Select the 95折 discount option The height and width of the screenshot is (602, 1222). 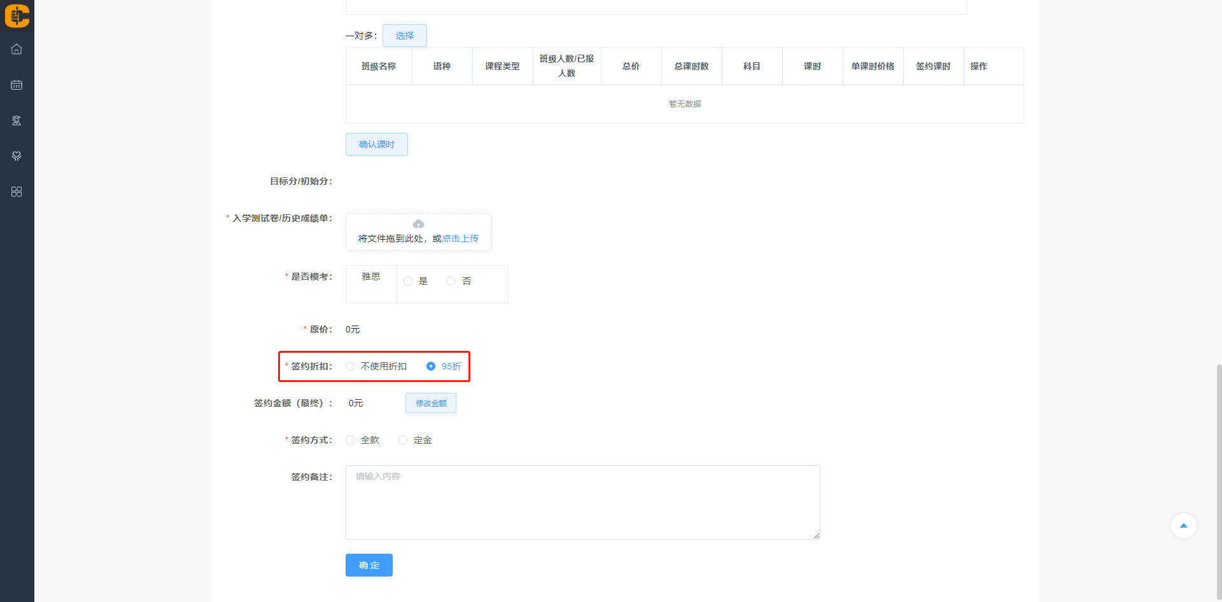point(431,366)
